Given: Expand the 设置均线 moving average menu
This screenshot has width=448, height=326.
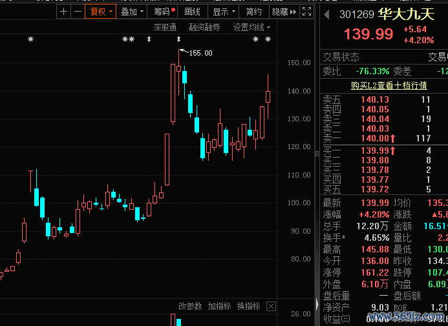Looking at the screenshot, I should (x=251, y=27).
